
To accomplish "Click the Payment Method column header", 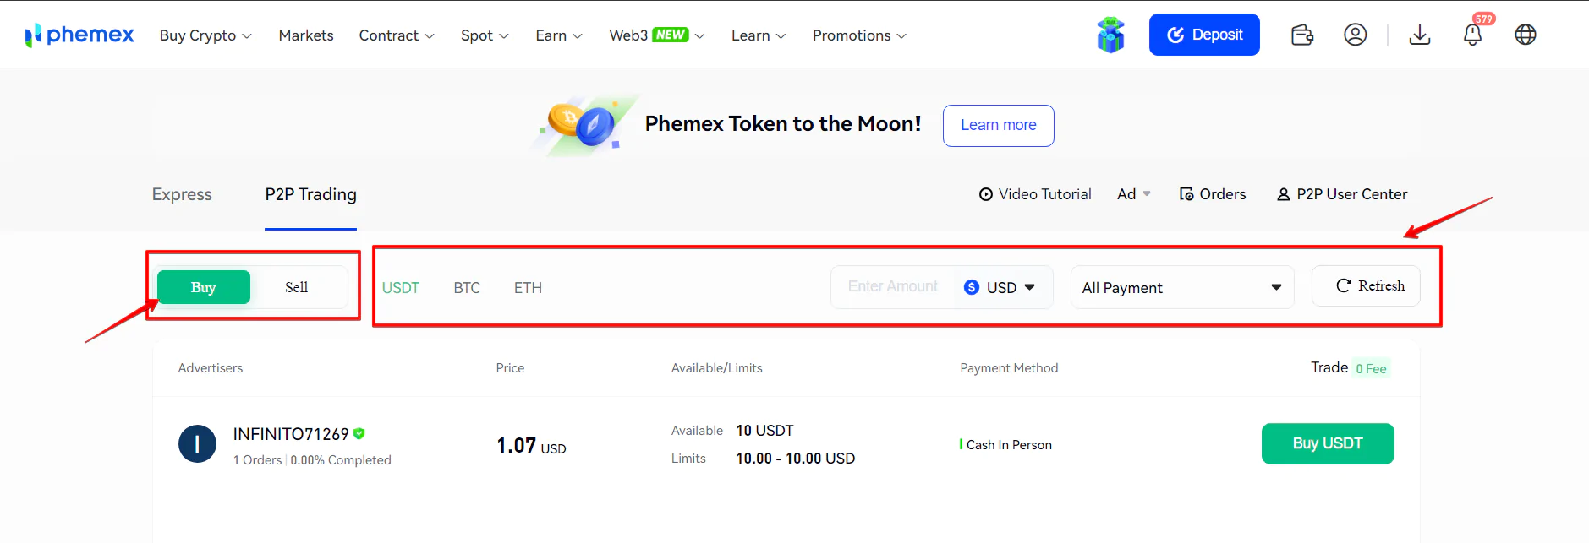I will (1009, 368).
